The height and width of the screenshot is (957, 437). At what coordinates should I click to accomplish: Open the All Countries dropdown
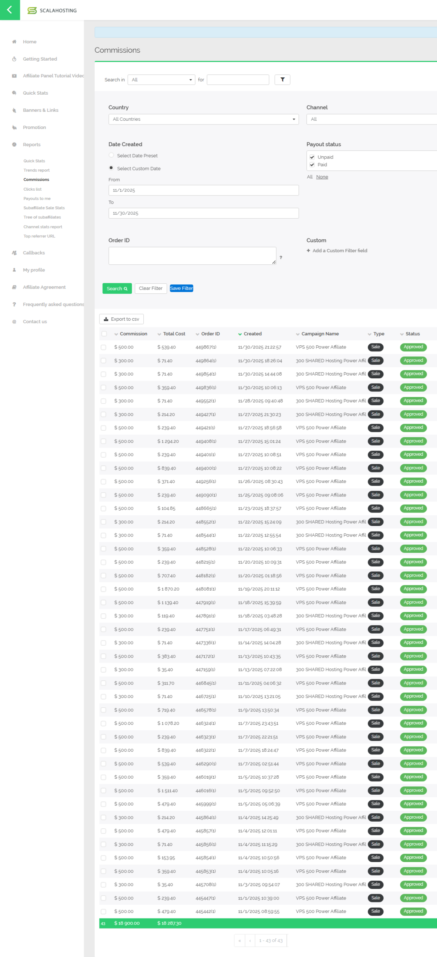204,119
